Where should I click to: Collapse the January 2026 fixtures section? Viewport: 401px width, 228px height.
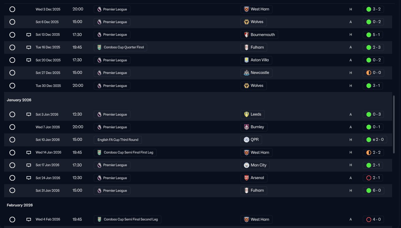tap(19, 100)
